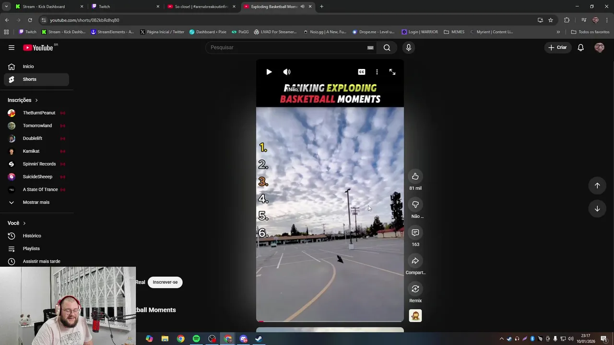Open a new browser tab
This screenshot has height=345, width=614.
321,7
